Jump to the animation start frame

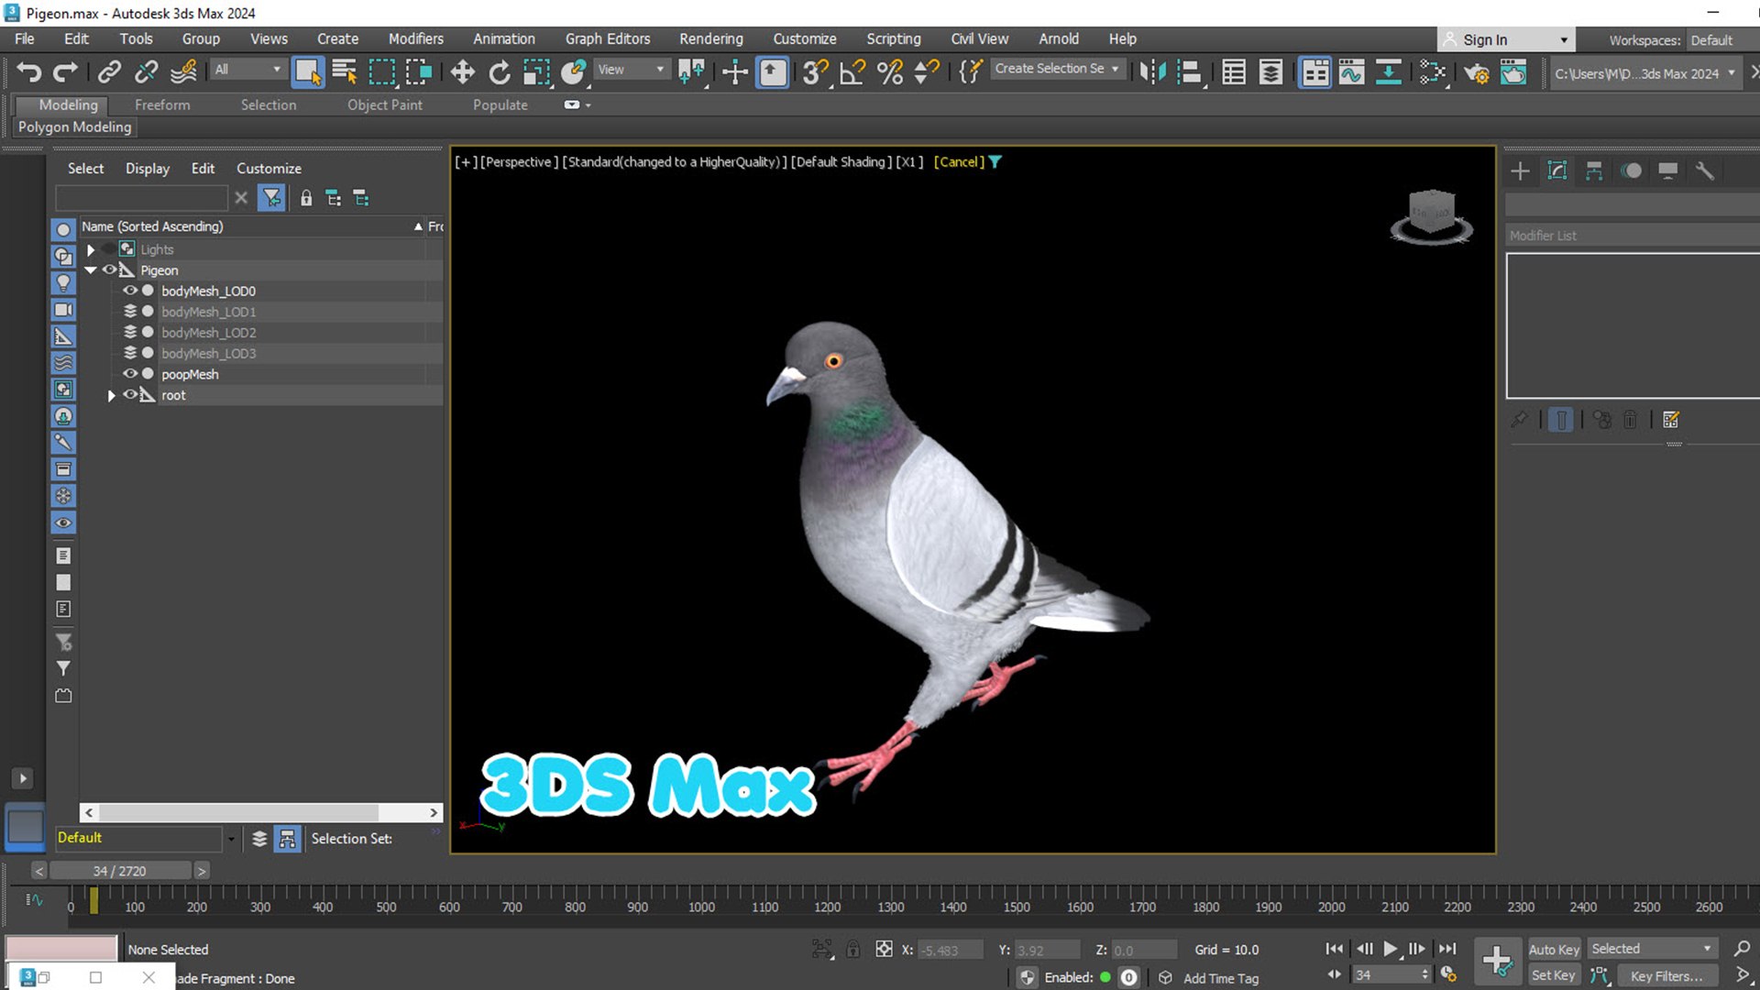pyautogui.click(x=1335, y=949)
